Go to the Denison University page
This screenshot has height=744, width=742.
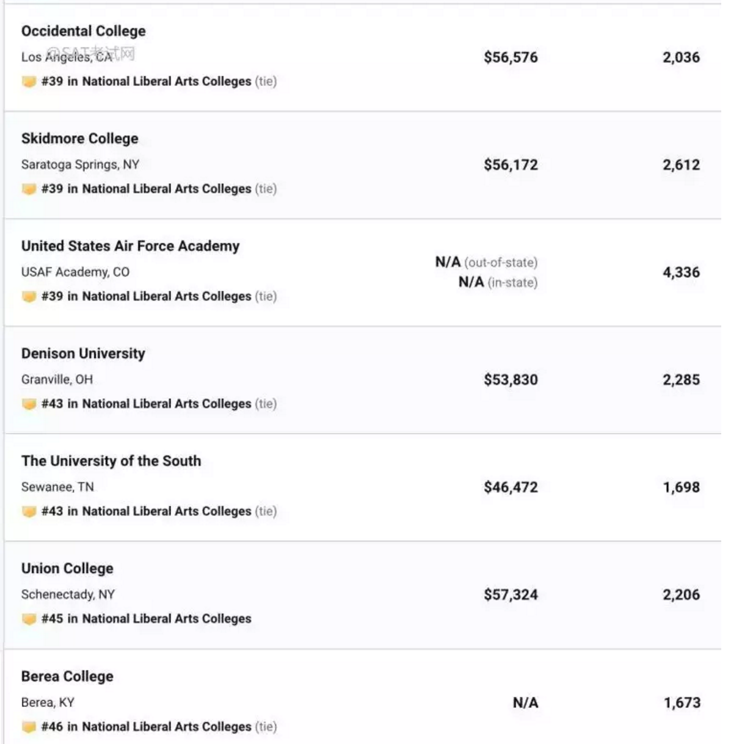pos(83,354)
